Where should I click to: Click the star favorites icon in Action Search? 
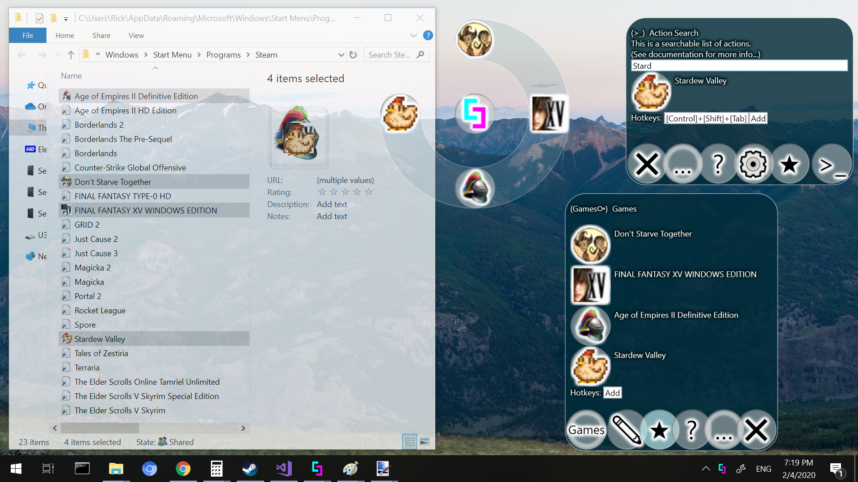789,164
